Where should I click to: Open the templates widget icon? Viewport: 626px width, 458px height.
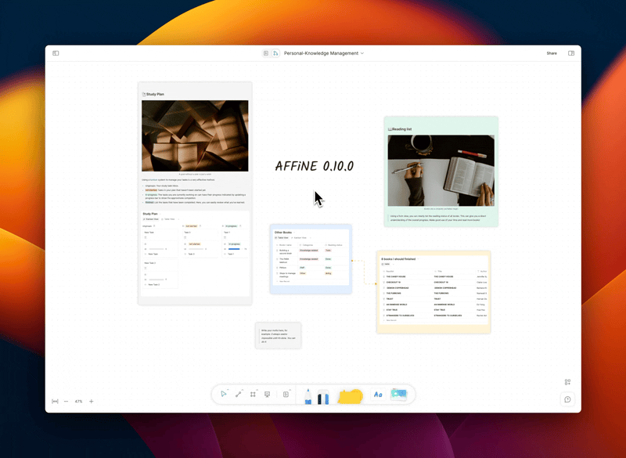point(567,382)
